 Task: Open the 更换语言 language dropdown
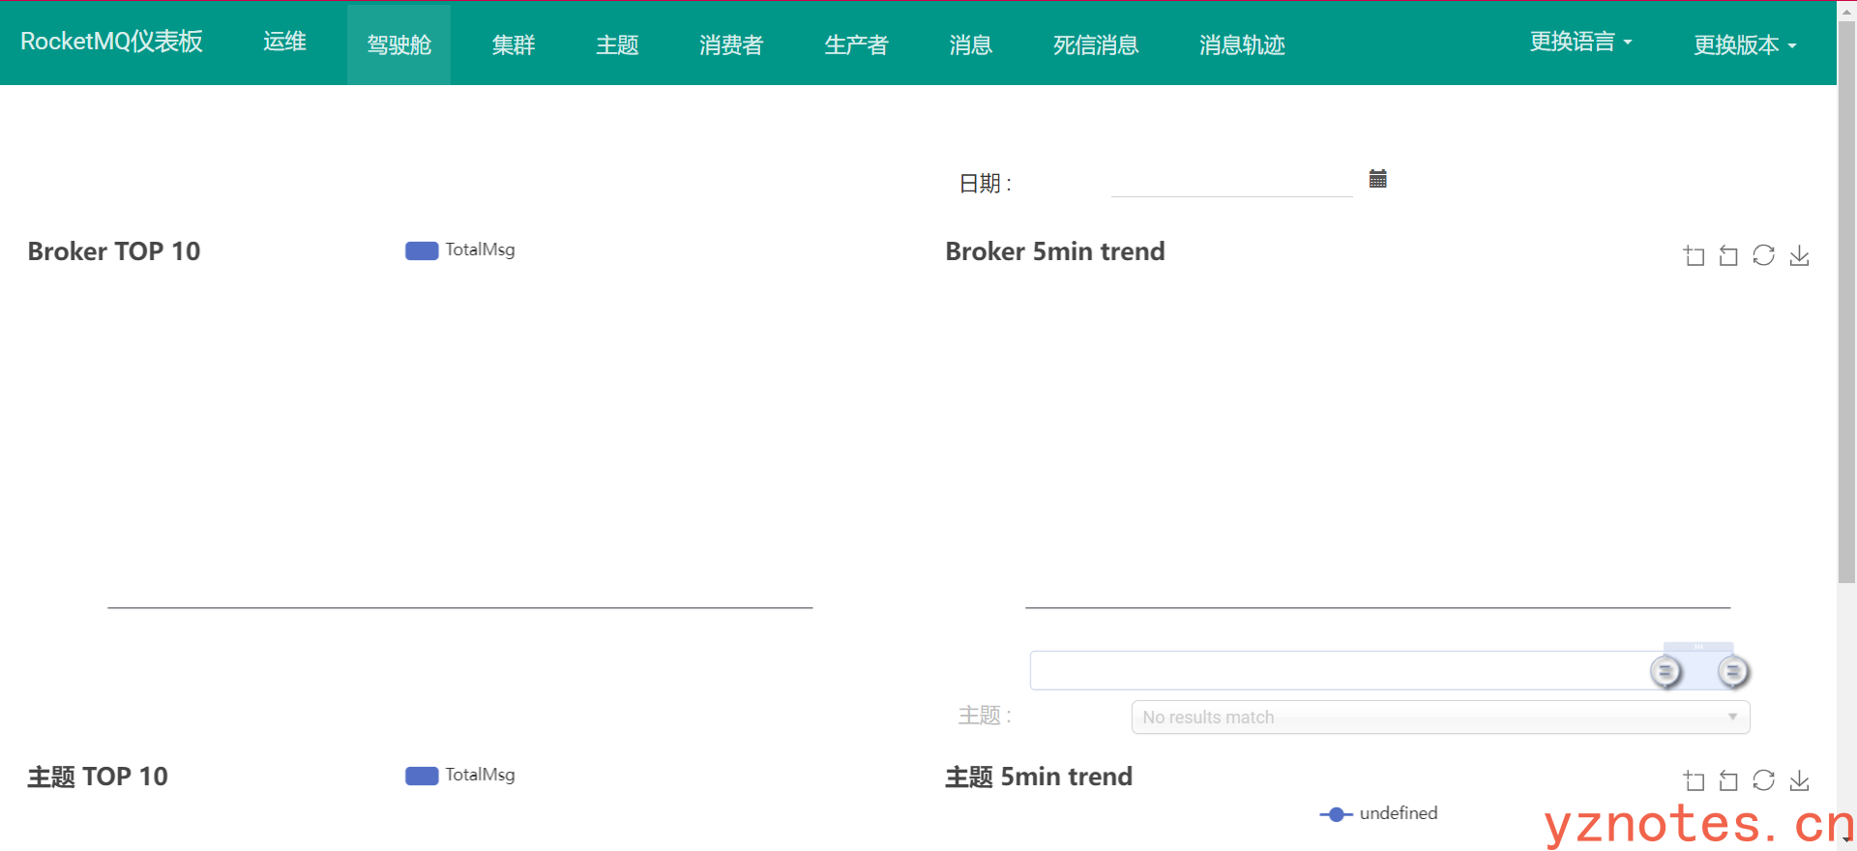[x=1580, y=42]
